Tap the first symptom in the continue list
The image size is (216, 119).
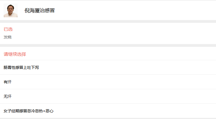click(x=21, y=67)
